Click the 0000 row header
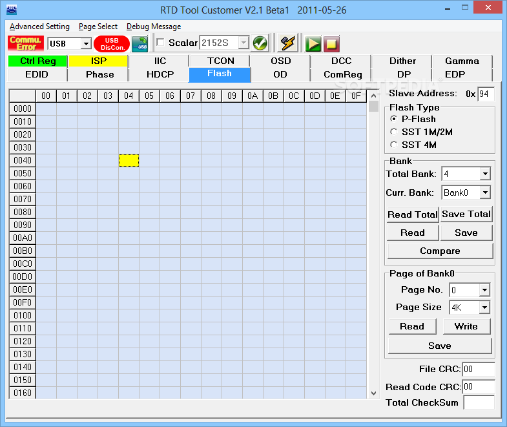Screen dimensions: 507x427 pyautogui.click(x=23, y=109)
